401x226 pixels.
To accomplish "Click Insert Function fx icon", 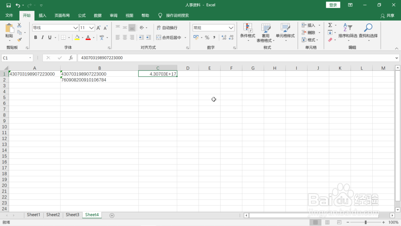I will click(x=71, y=58).
